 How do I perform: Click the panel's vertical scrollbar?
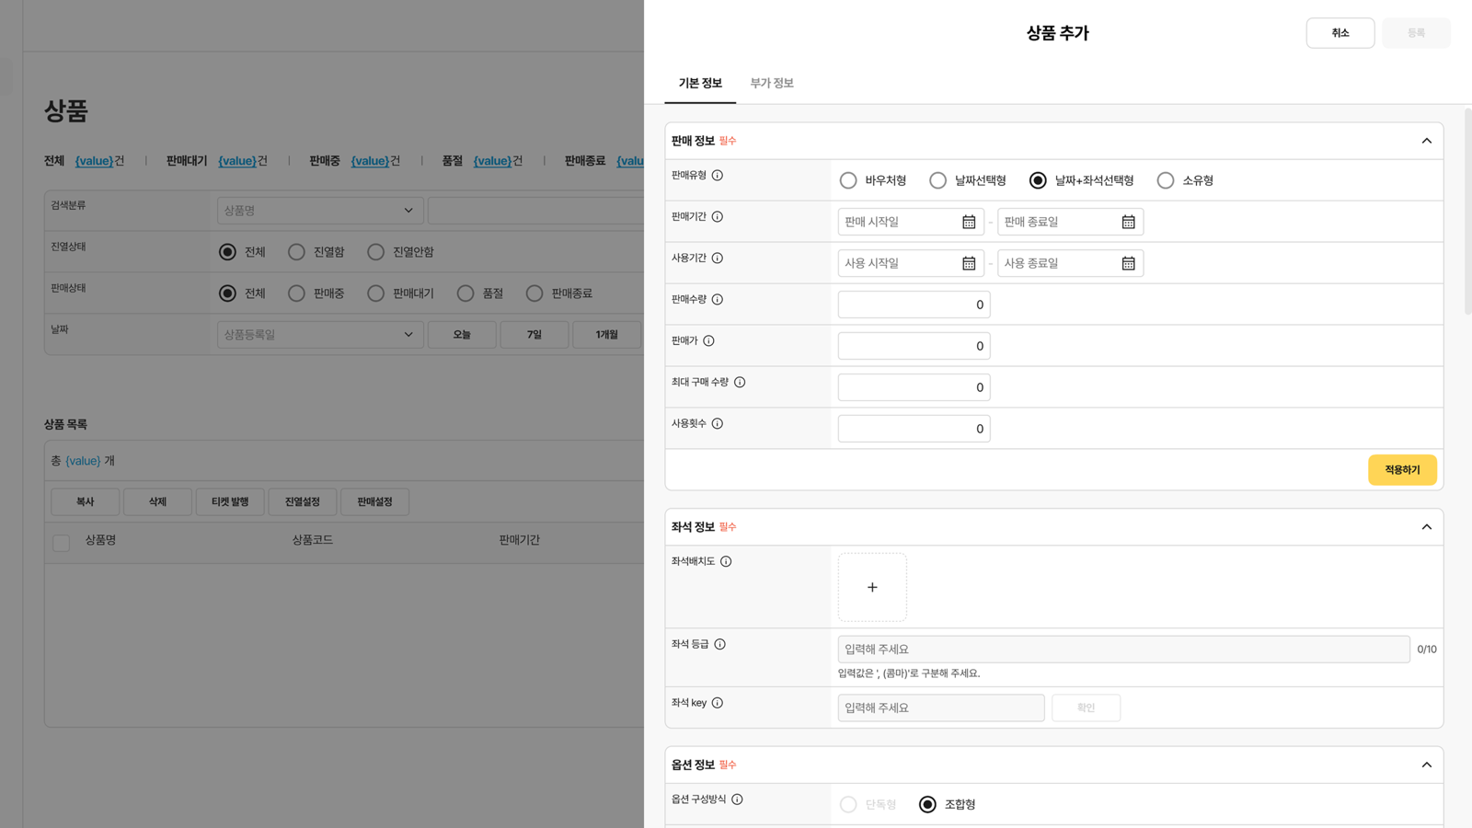pyautogui.click(x=1467, y=212)
